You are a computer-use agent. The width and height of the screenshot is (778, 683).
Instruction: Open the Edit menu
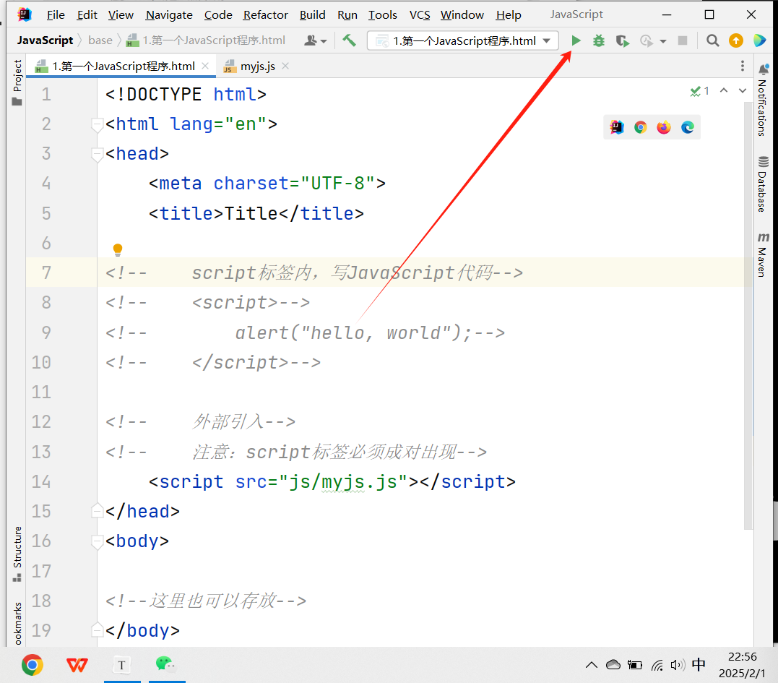(87, 15)
